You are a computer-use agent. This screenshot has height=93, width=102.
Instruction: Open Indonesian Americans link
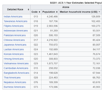16,31
